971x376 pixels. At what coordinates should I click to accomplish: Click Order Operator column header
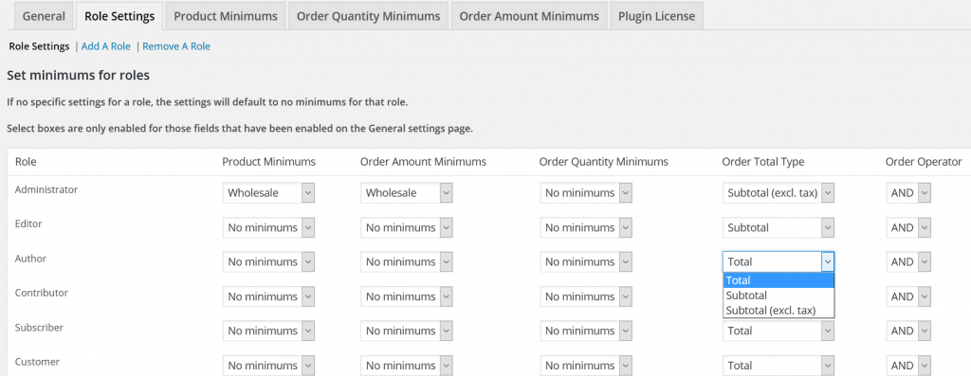[924, 162]
